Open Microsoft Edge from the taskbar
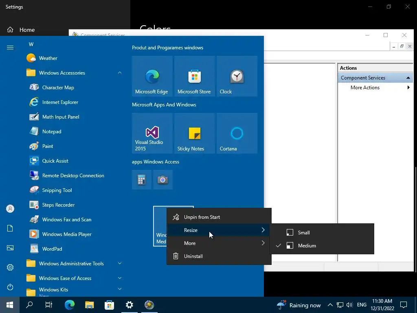Viewport: 417px width, 313px height. tap(69, 305)
